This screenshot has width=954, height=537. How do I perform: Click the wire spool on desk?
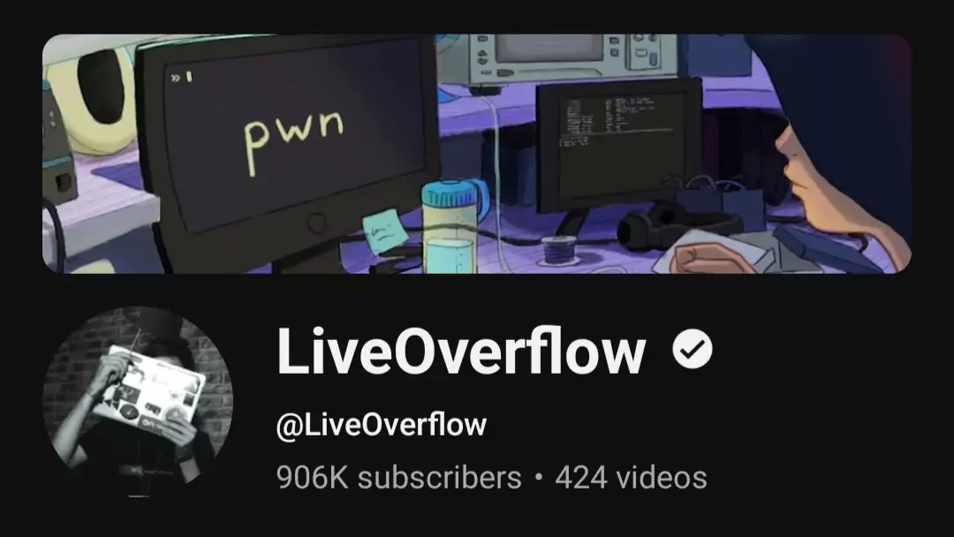click(x=558, y=250)
